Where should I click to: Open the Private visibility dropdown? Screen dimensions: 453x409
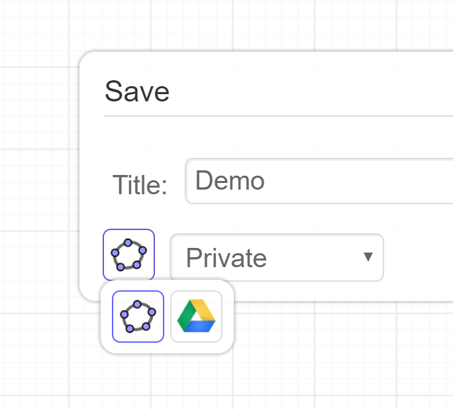[276, 257]
